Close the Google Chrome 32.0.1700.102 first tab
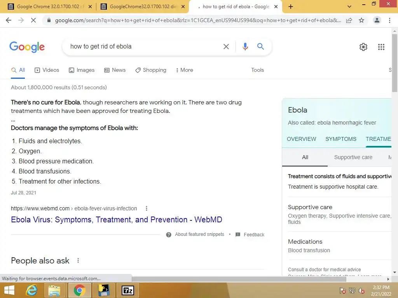The image size is (398, 298). tap(90, 7)
